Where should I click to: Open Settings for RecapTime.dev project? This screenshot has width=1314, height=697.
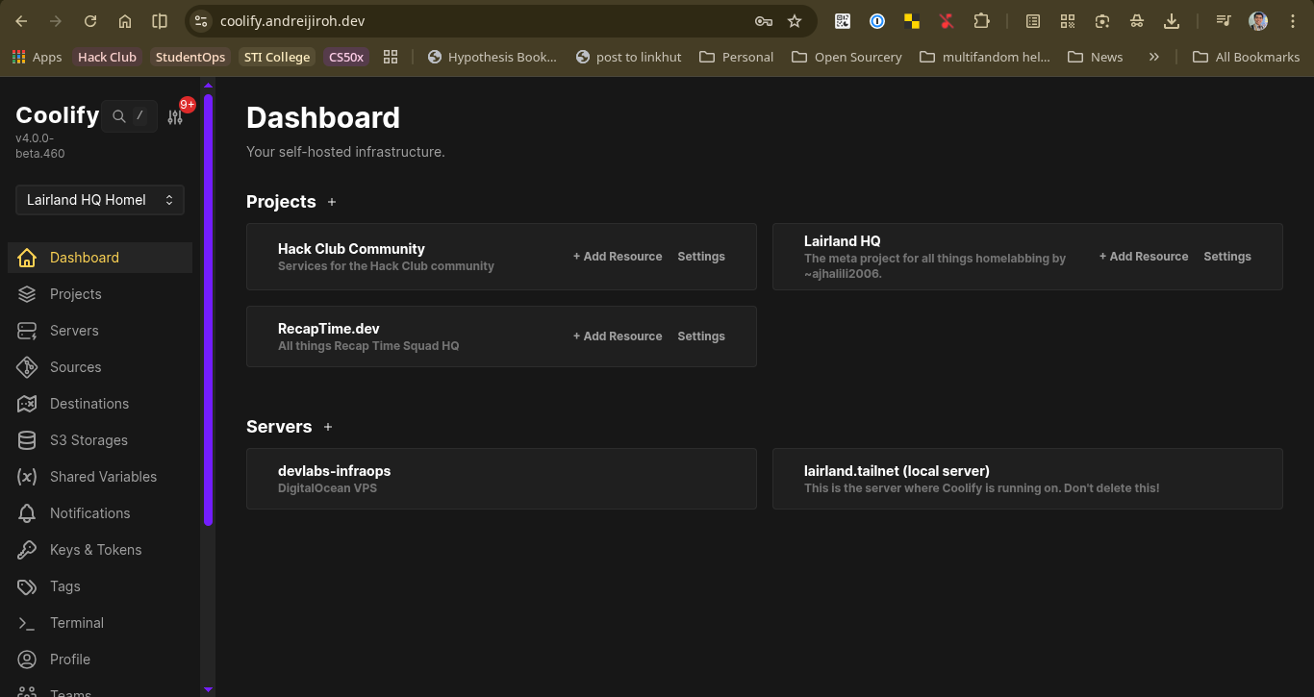(x=701, y=336)
